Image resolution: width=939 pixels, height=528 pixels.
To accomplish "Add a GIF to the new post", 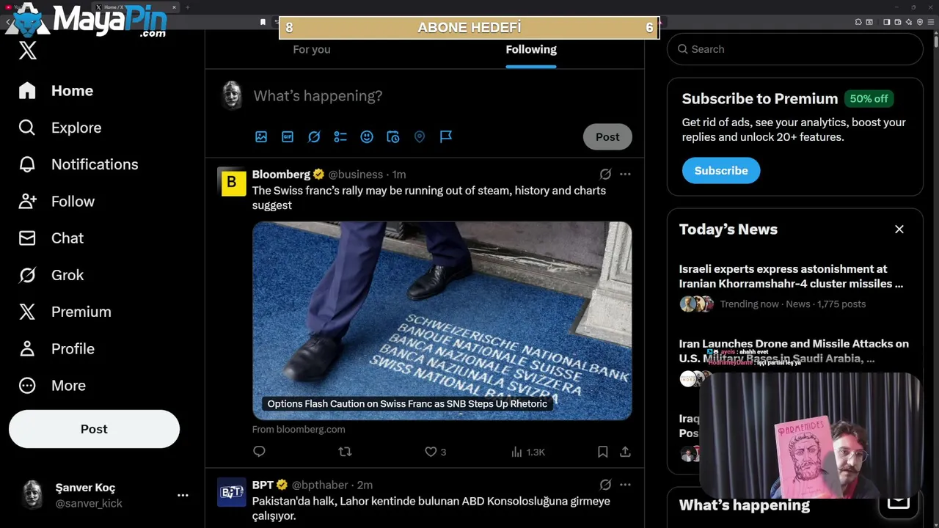I will [x=288, y=136].
